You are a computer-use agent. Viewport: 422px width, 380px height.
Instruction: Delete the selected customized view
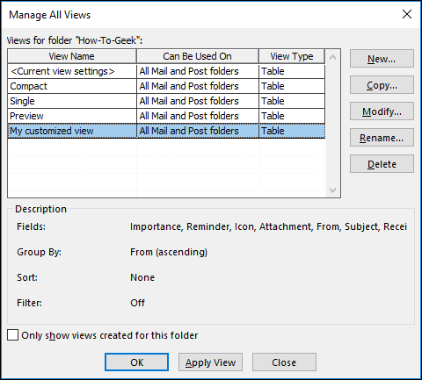click(382, 164)
